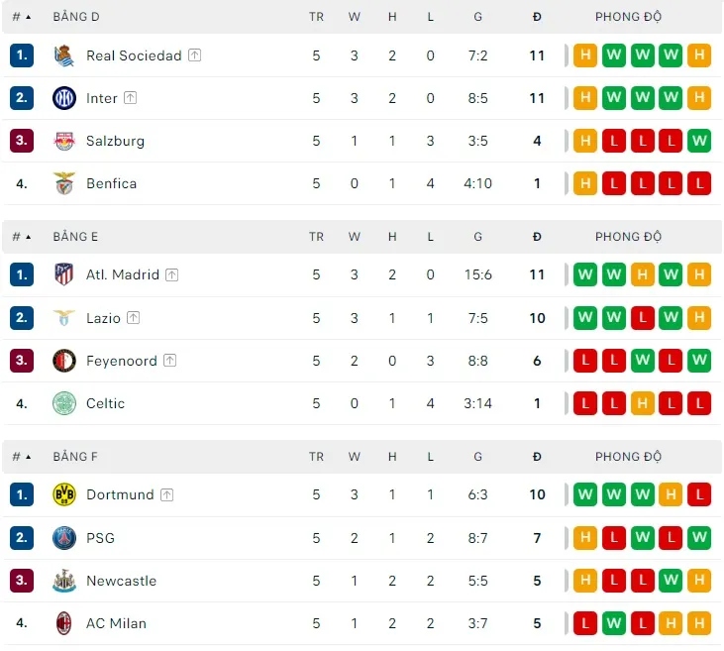Sort Bảng F by rank arrow
This screenshot has height=651, width=724.
click(x=28, y=457)
